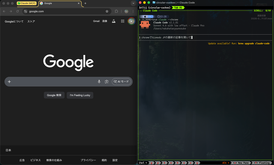The height and width of the screenshot is (165, 274).
Task: Click the Google logo on the page
Action: pos(68,62)
